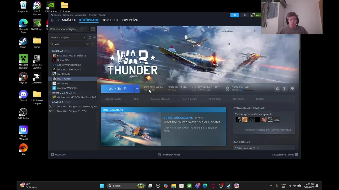Image resolution: width=339 pixels, height=190 pixels.
Task: Open EA app desktop icon
Action: pyautogui.click(x=23, y=149)
